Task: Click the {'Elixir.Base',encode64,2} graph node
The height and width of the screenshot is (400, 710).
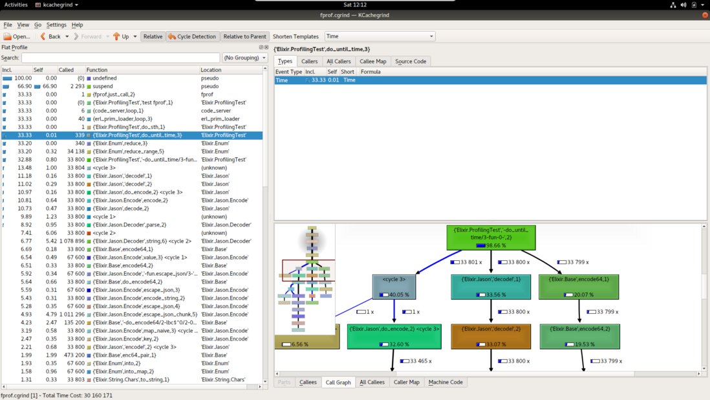Action: point(579,337)
